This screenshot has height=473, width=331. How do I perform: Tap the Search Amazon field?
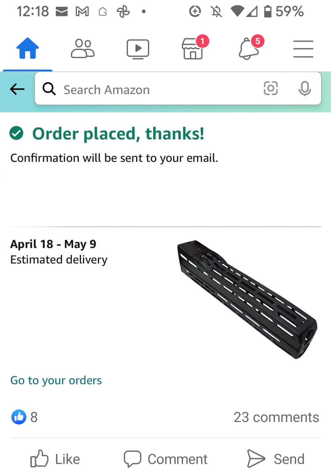click(x=153, y=90)
